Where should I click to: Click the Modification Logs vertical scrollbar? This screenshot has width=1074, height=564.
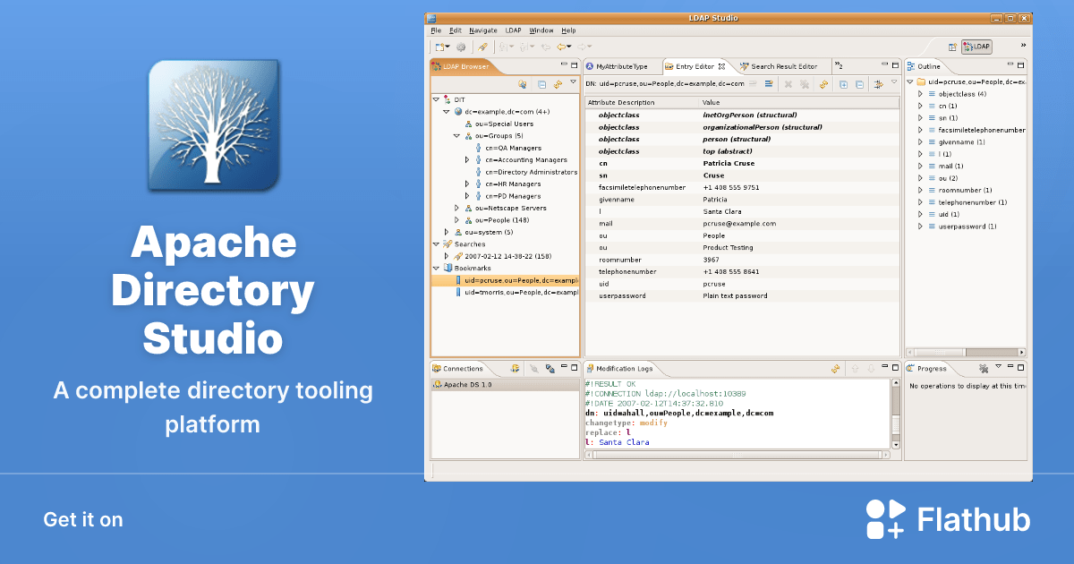point(896,412)
